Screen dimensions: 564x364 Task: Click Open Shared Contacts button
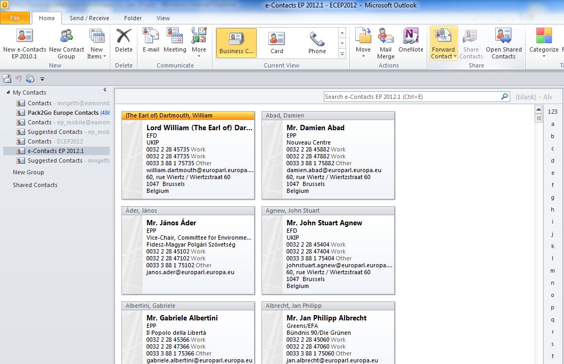pos(504,44)
